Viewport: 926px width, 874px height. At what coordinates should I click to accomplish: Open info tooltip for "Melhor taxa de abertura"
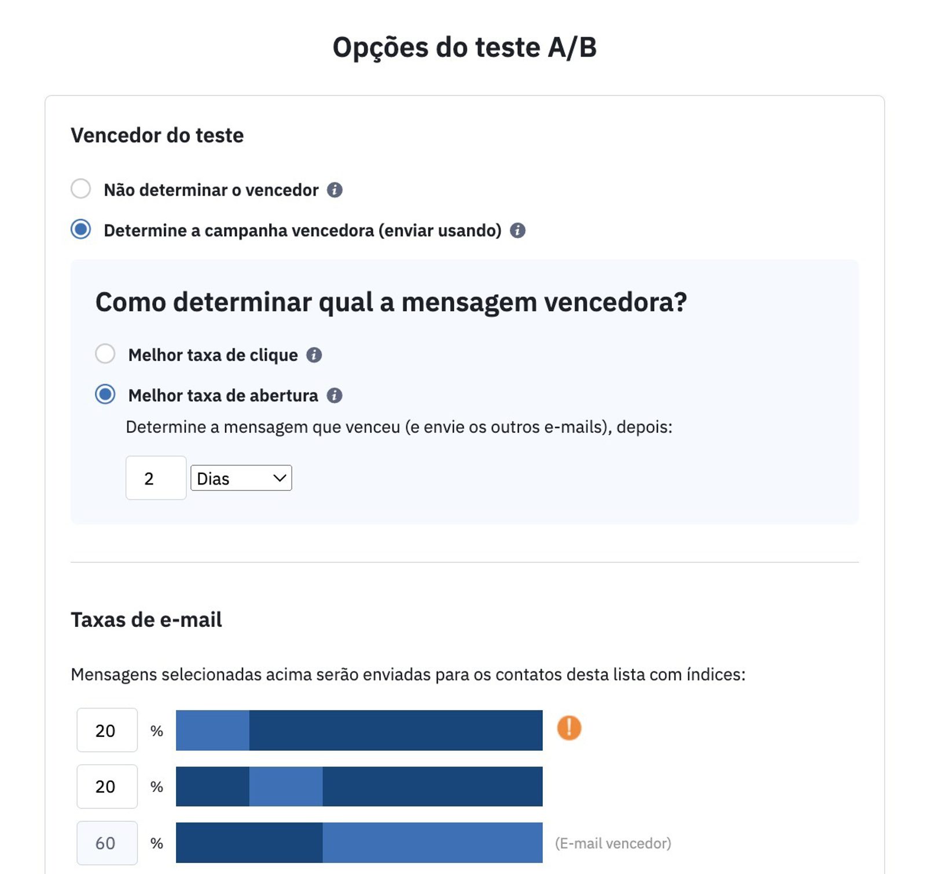(335, 395)
